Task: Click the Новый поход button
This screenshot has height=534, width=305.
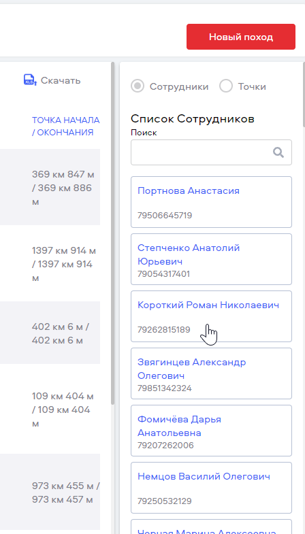Action: coord(241,37)
